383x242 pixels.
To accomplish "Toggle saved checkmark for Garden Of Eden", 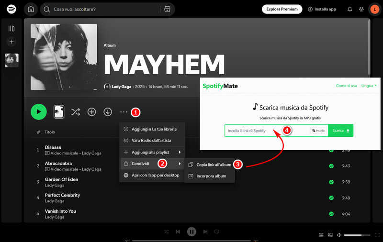I will pyautogui.click(x=331, y=182).
